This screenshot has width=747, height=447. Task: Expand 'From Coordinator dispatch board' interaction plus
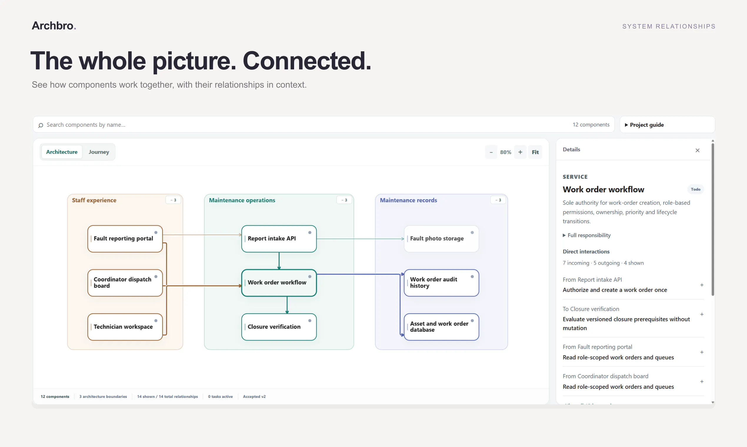[x=701, y=381]
